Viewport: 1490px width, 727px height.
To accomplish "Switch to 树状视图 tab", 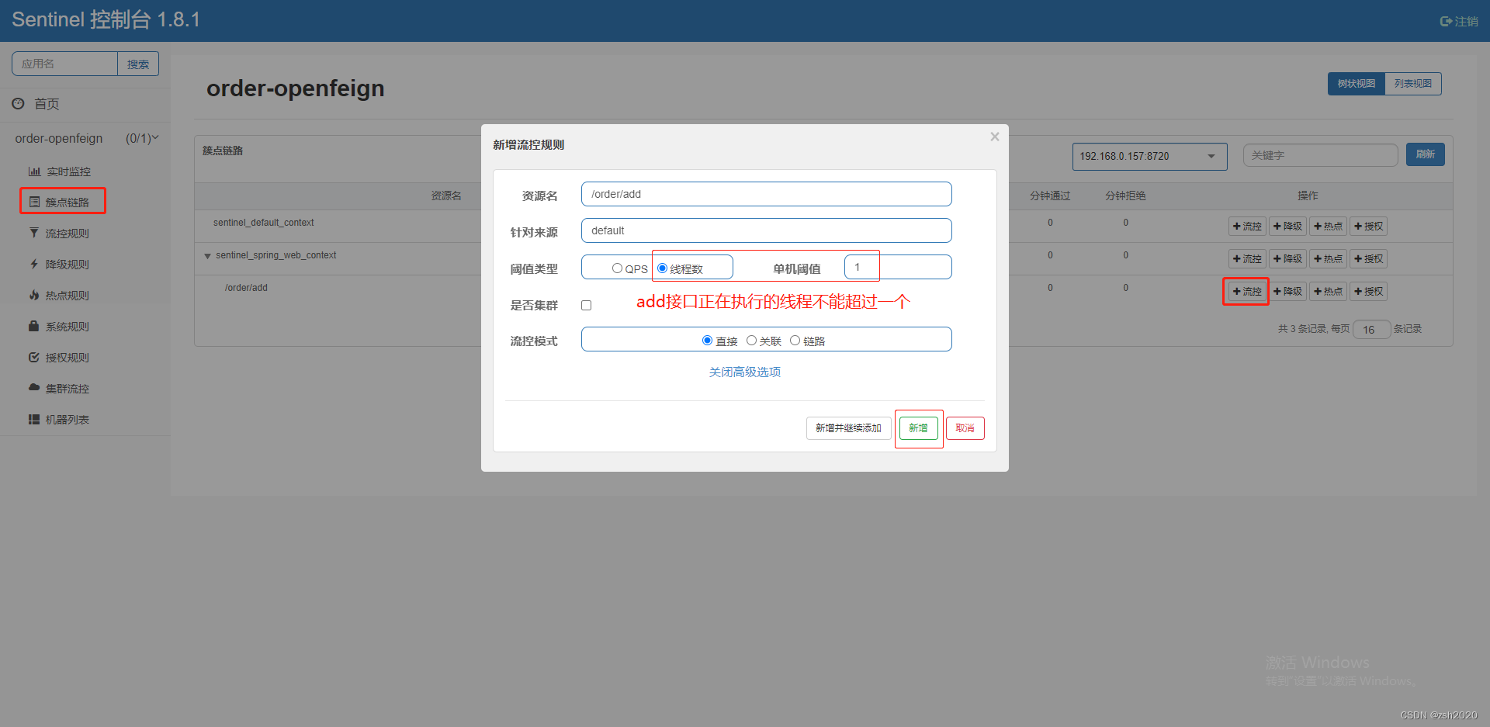I will (1356, 84).
